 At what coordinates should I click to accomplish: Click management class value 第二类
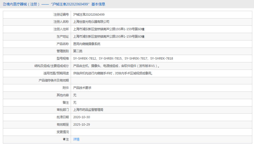(78, 51)
